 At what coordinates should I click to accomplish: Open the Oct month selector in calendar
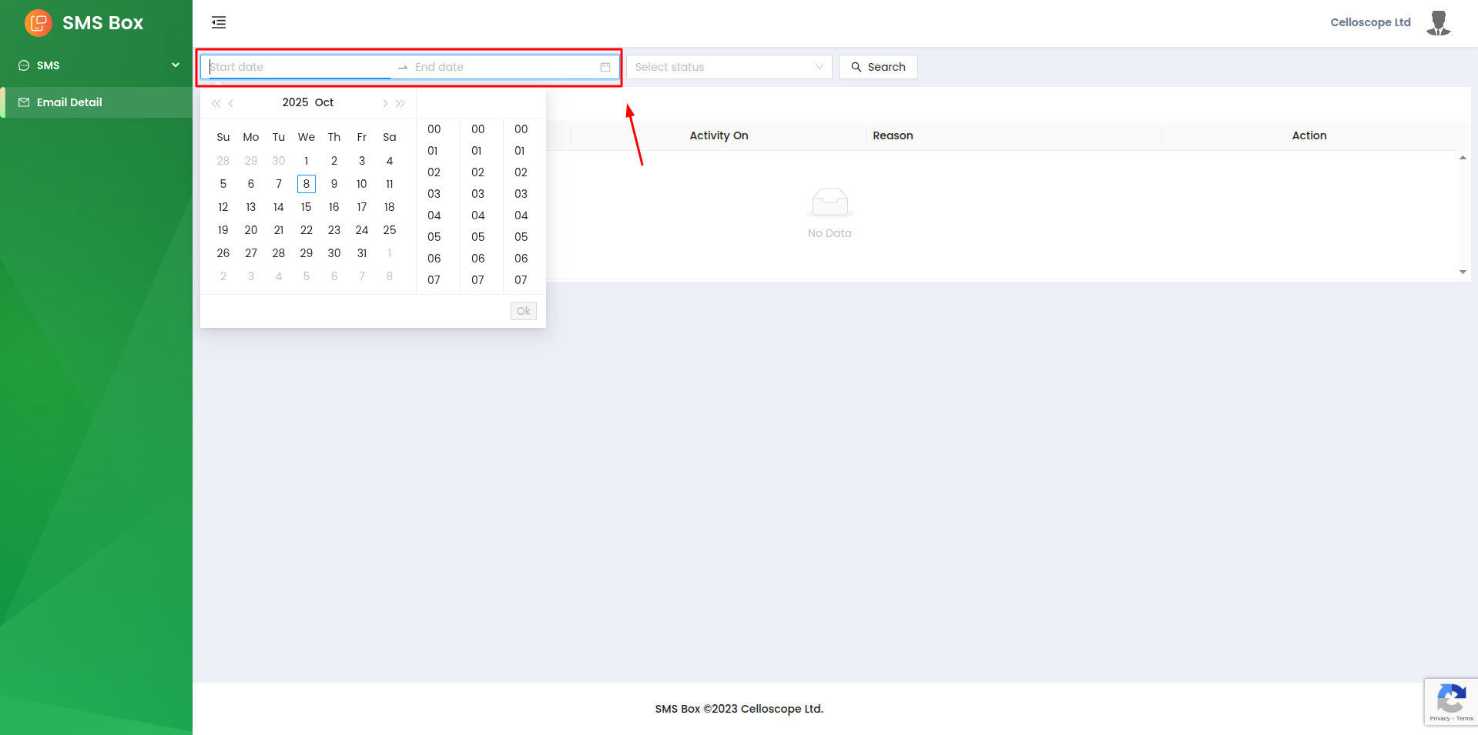click(x=324, y=102)
